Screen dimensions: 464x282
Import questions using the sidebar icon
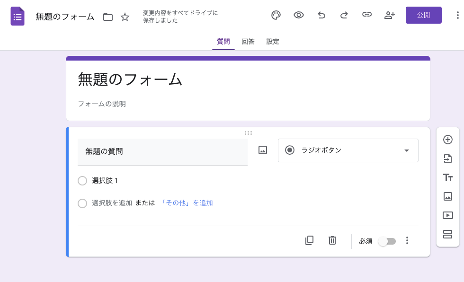tap(447, 159)
